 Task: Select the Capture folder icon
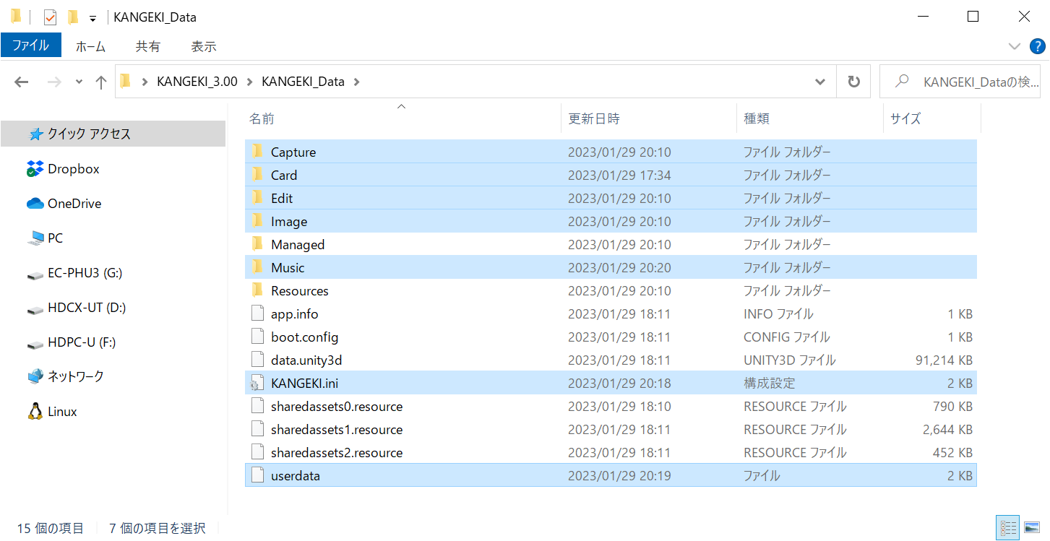(257, 152)
